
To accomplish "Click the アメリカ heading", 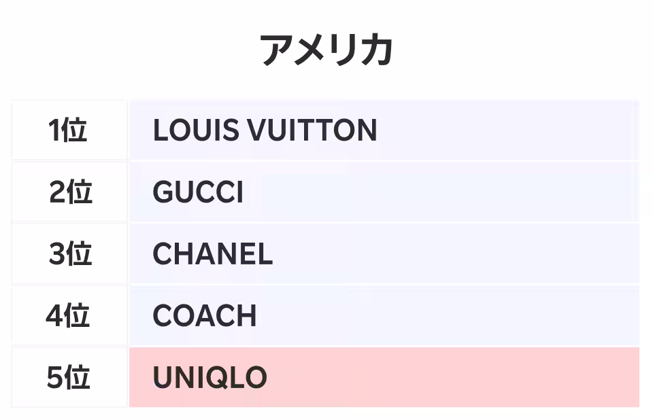I will click(x=326, y=50).
